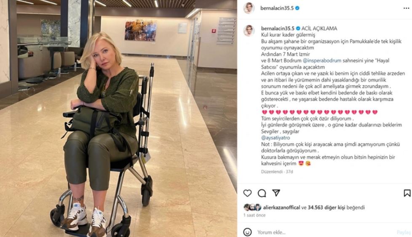Like the post with heart icon
This screenshot has height=237, width=412.
tap(247, 193)
